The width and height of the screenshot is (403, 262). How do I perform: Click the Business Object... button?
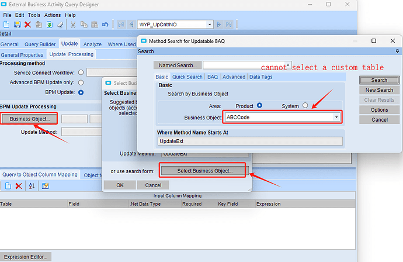[x=30, y=119]
